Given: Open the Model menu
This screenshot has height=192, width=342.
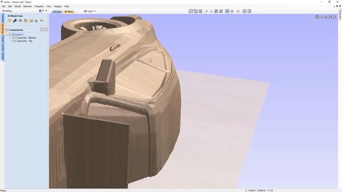Looking at the screenshot, I should coord(18,6).
